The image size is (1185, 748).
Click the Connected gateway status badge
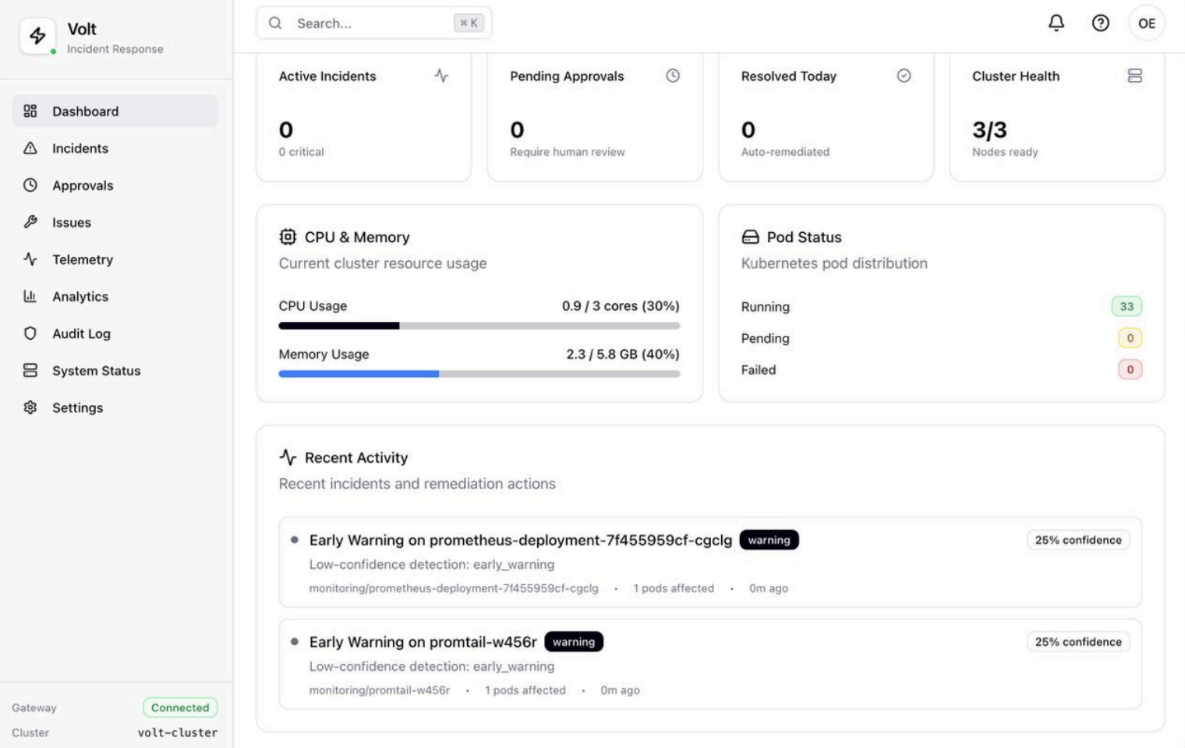point(180,707)
